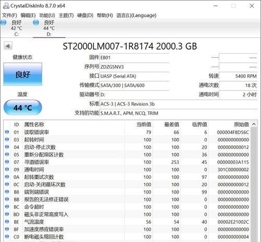Click status dot for attribute BF 加速度感应错误率
The width and height of the screenshot is (261, 242).
tap(7, 229)
